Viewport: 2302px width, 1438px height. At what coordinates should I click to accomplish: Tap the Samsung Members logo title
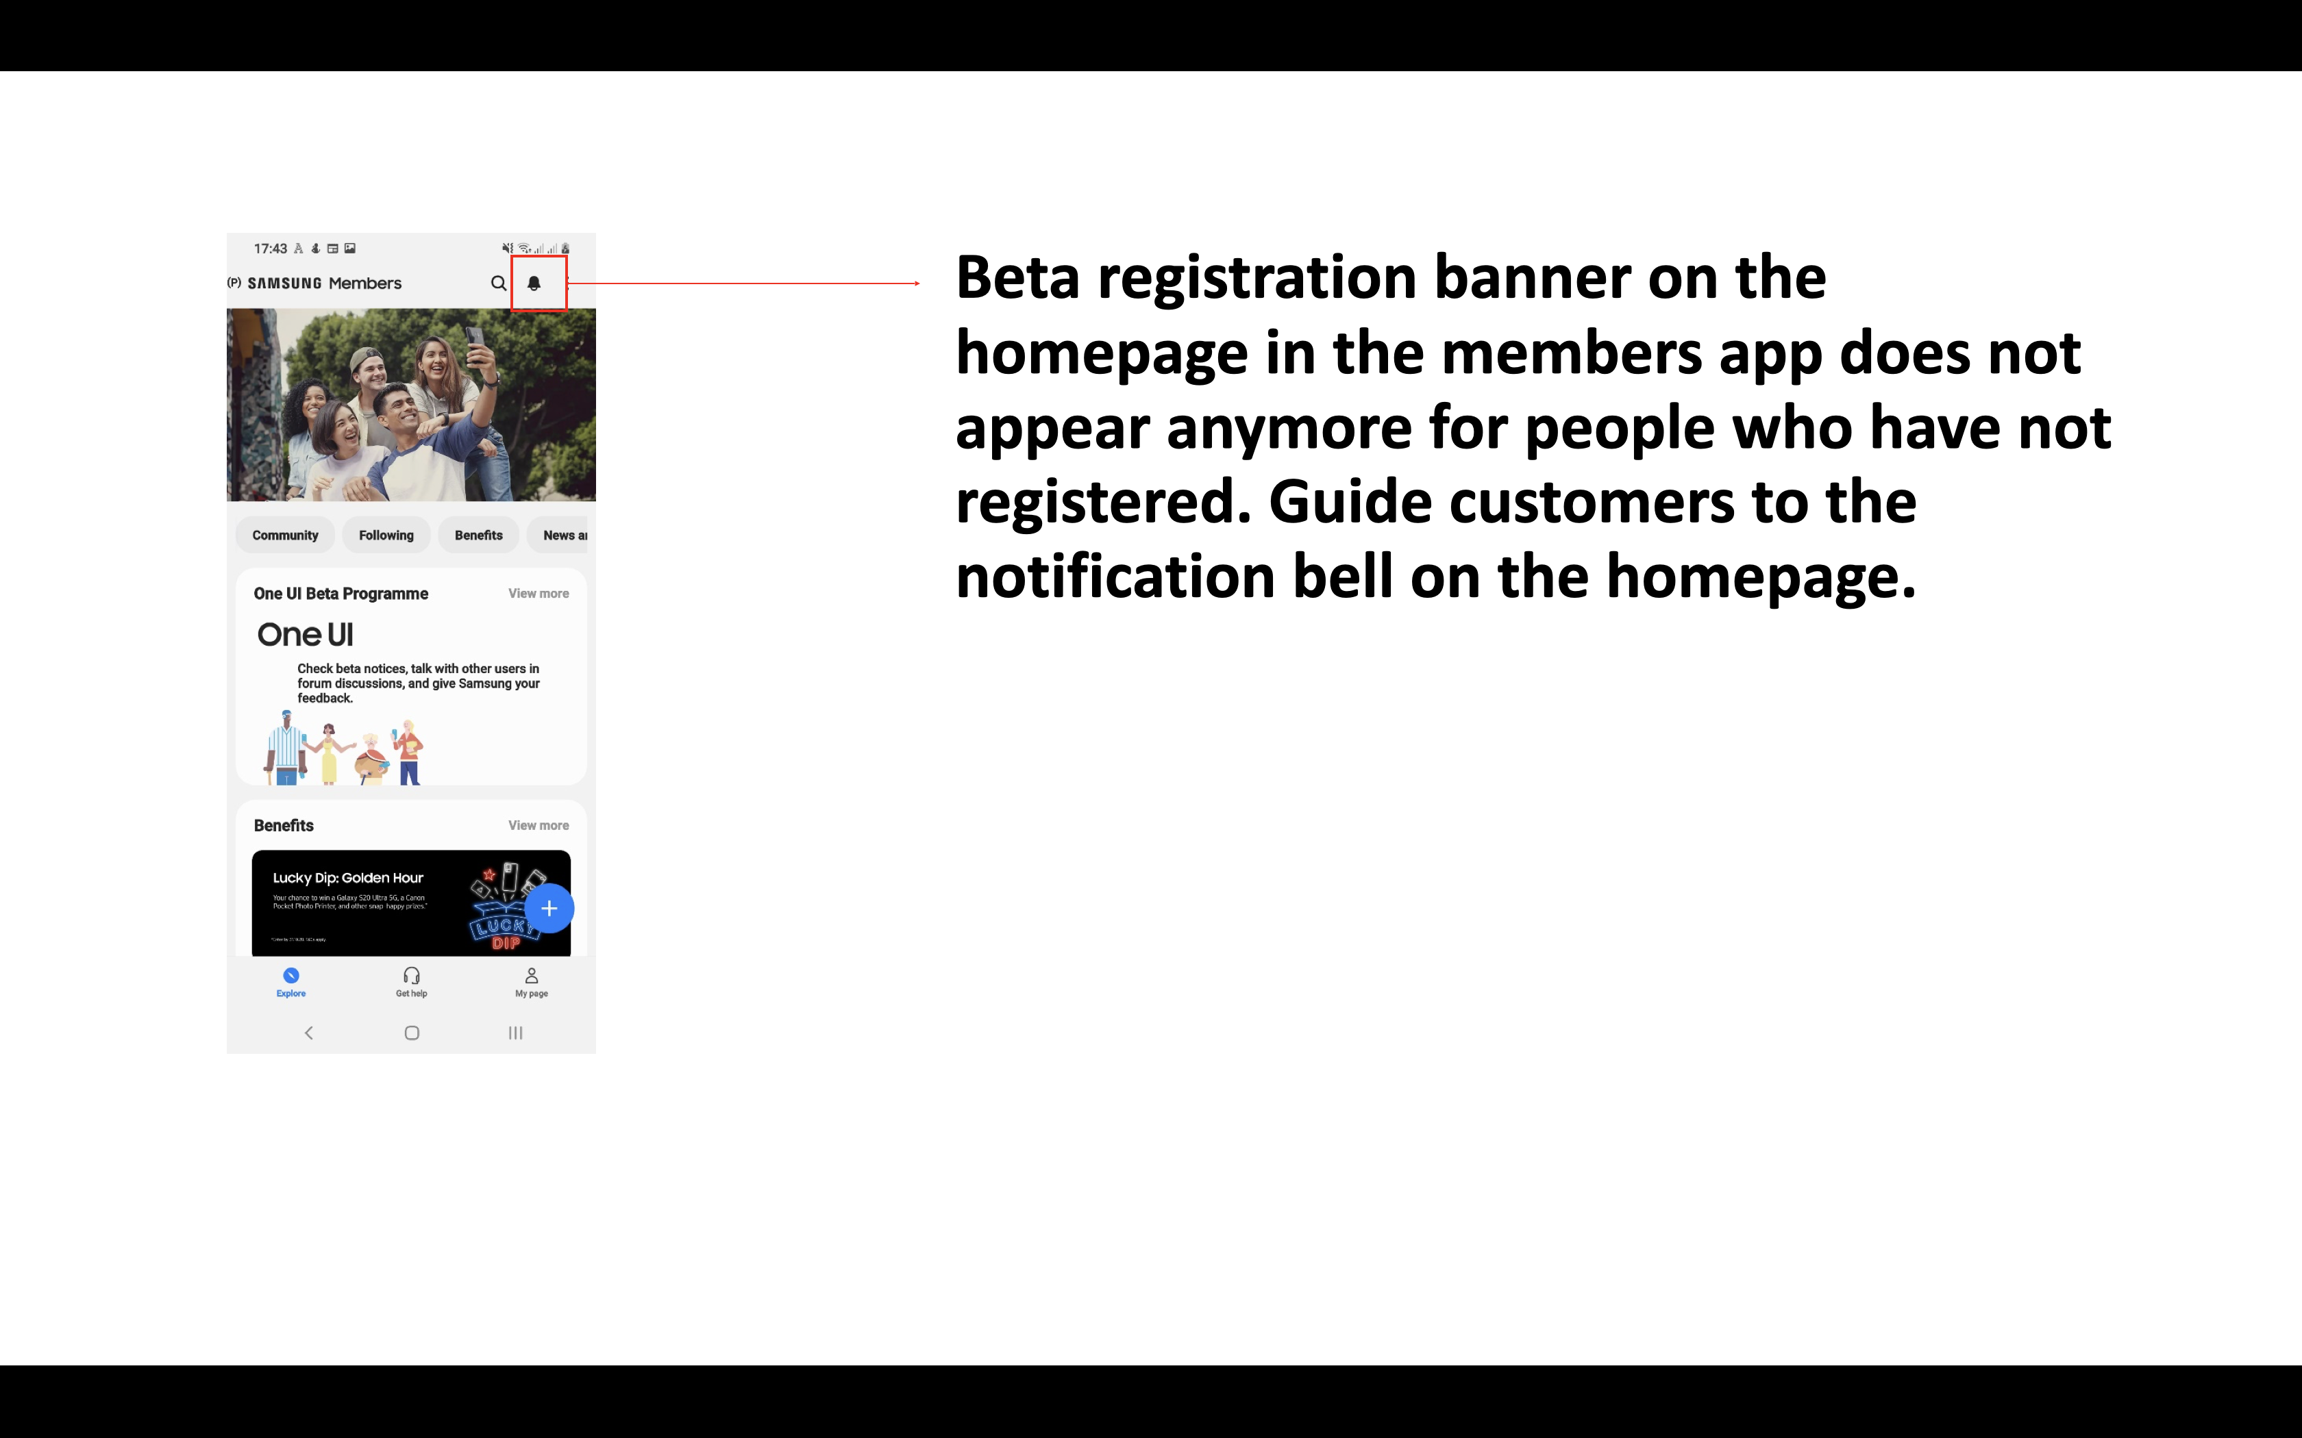323,283
